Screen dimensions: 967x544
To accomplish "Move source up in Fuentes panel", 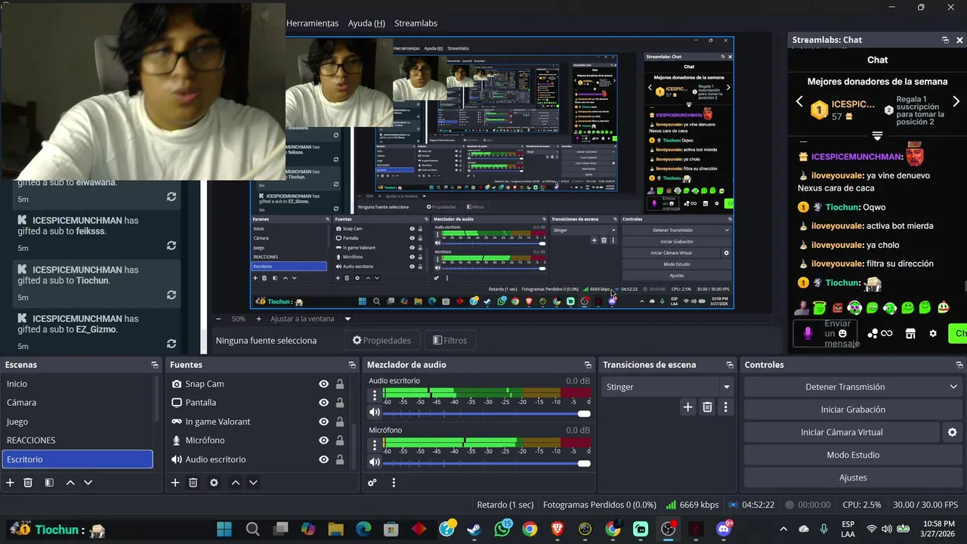I will click(236, 482).
